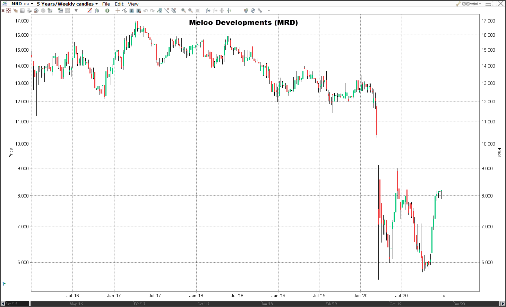Viewport: 506px width, 307px height.
Task: Open the File menu
Action: [106, 4]
